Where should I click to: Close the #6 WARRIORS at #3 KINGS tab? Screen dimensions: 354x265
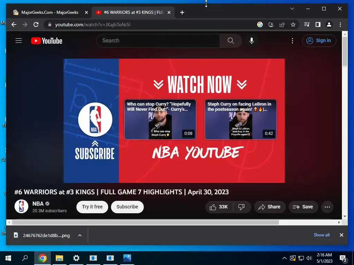tap(169, 12)
